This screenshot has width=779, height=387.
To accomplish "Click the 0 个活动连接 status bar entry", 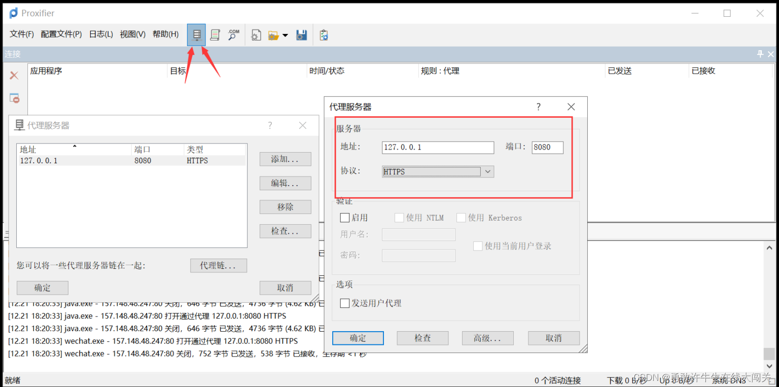I will tap(557, 380).
